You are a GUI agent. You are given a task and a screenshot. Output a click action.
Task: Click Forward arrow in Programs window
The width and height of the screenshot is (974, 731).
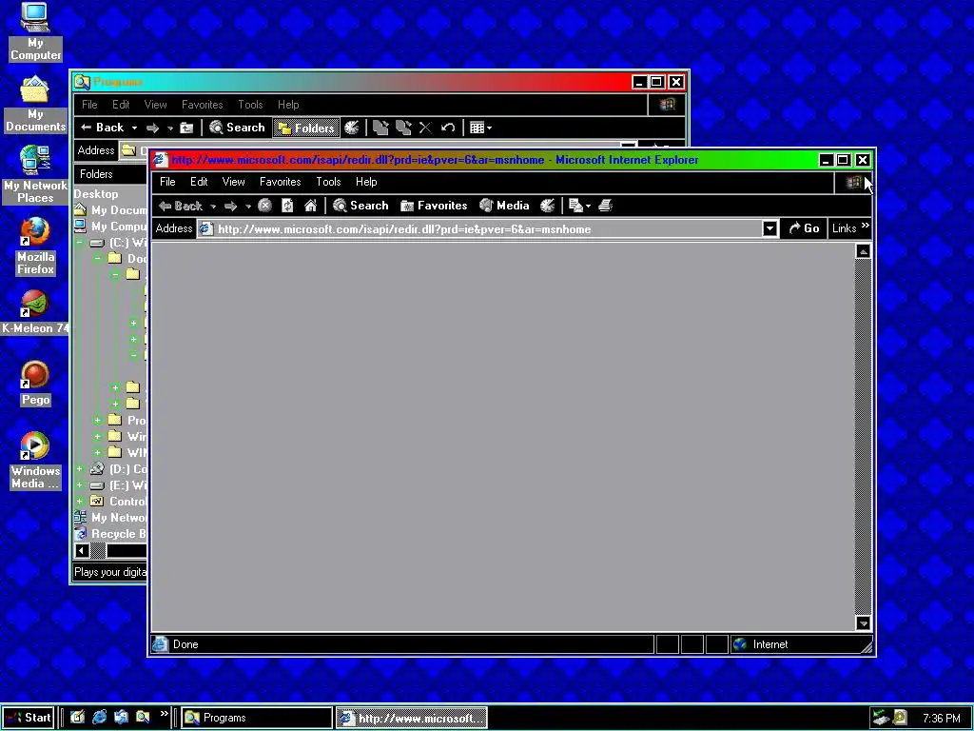pos(152,128)
